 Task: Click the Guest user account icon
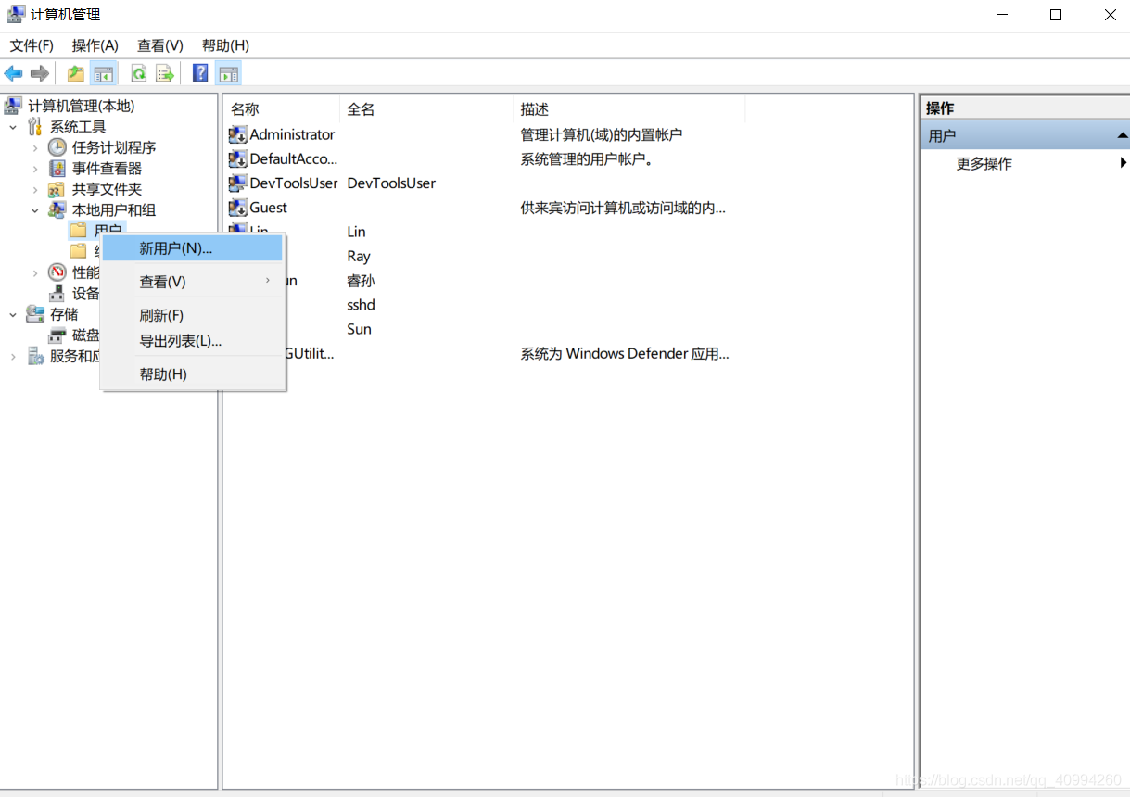click(237, 208)
